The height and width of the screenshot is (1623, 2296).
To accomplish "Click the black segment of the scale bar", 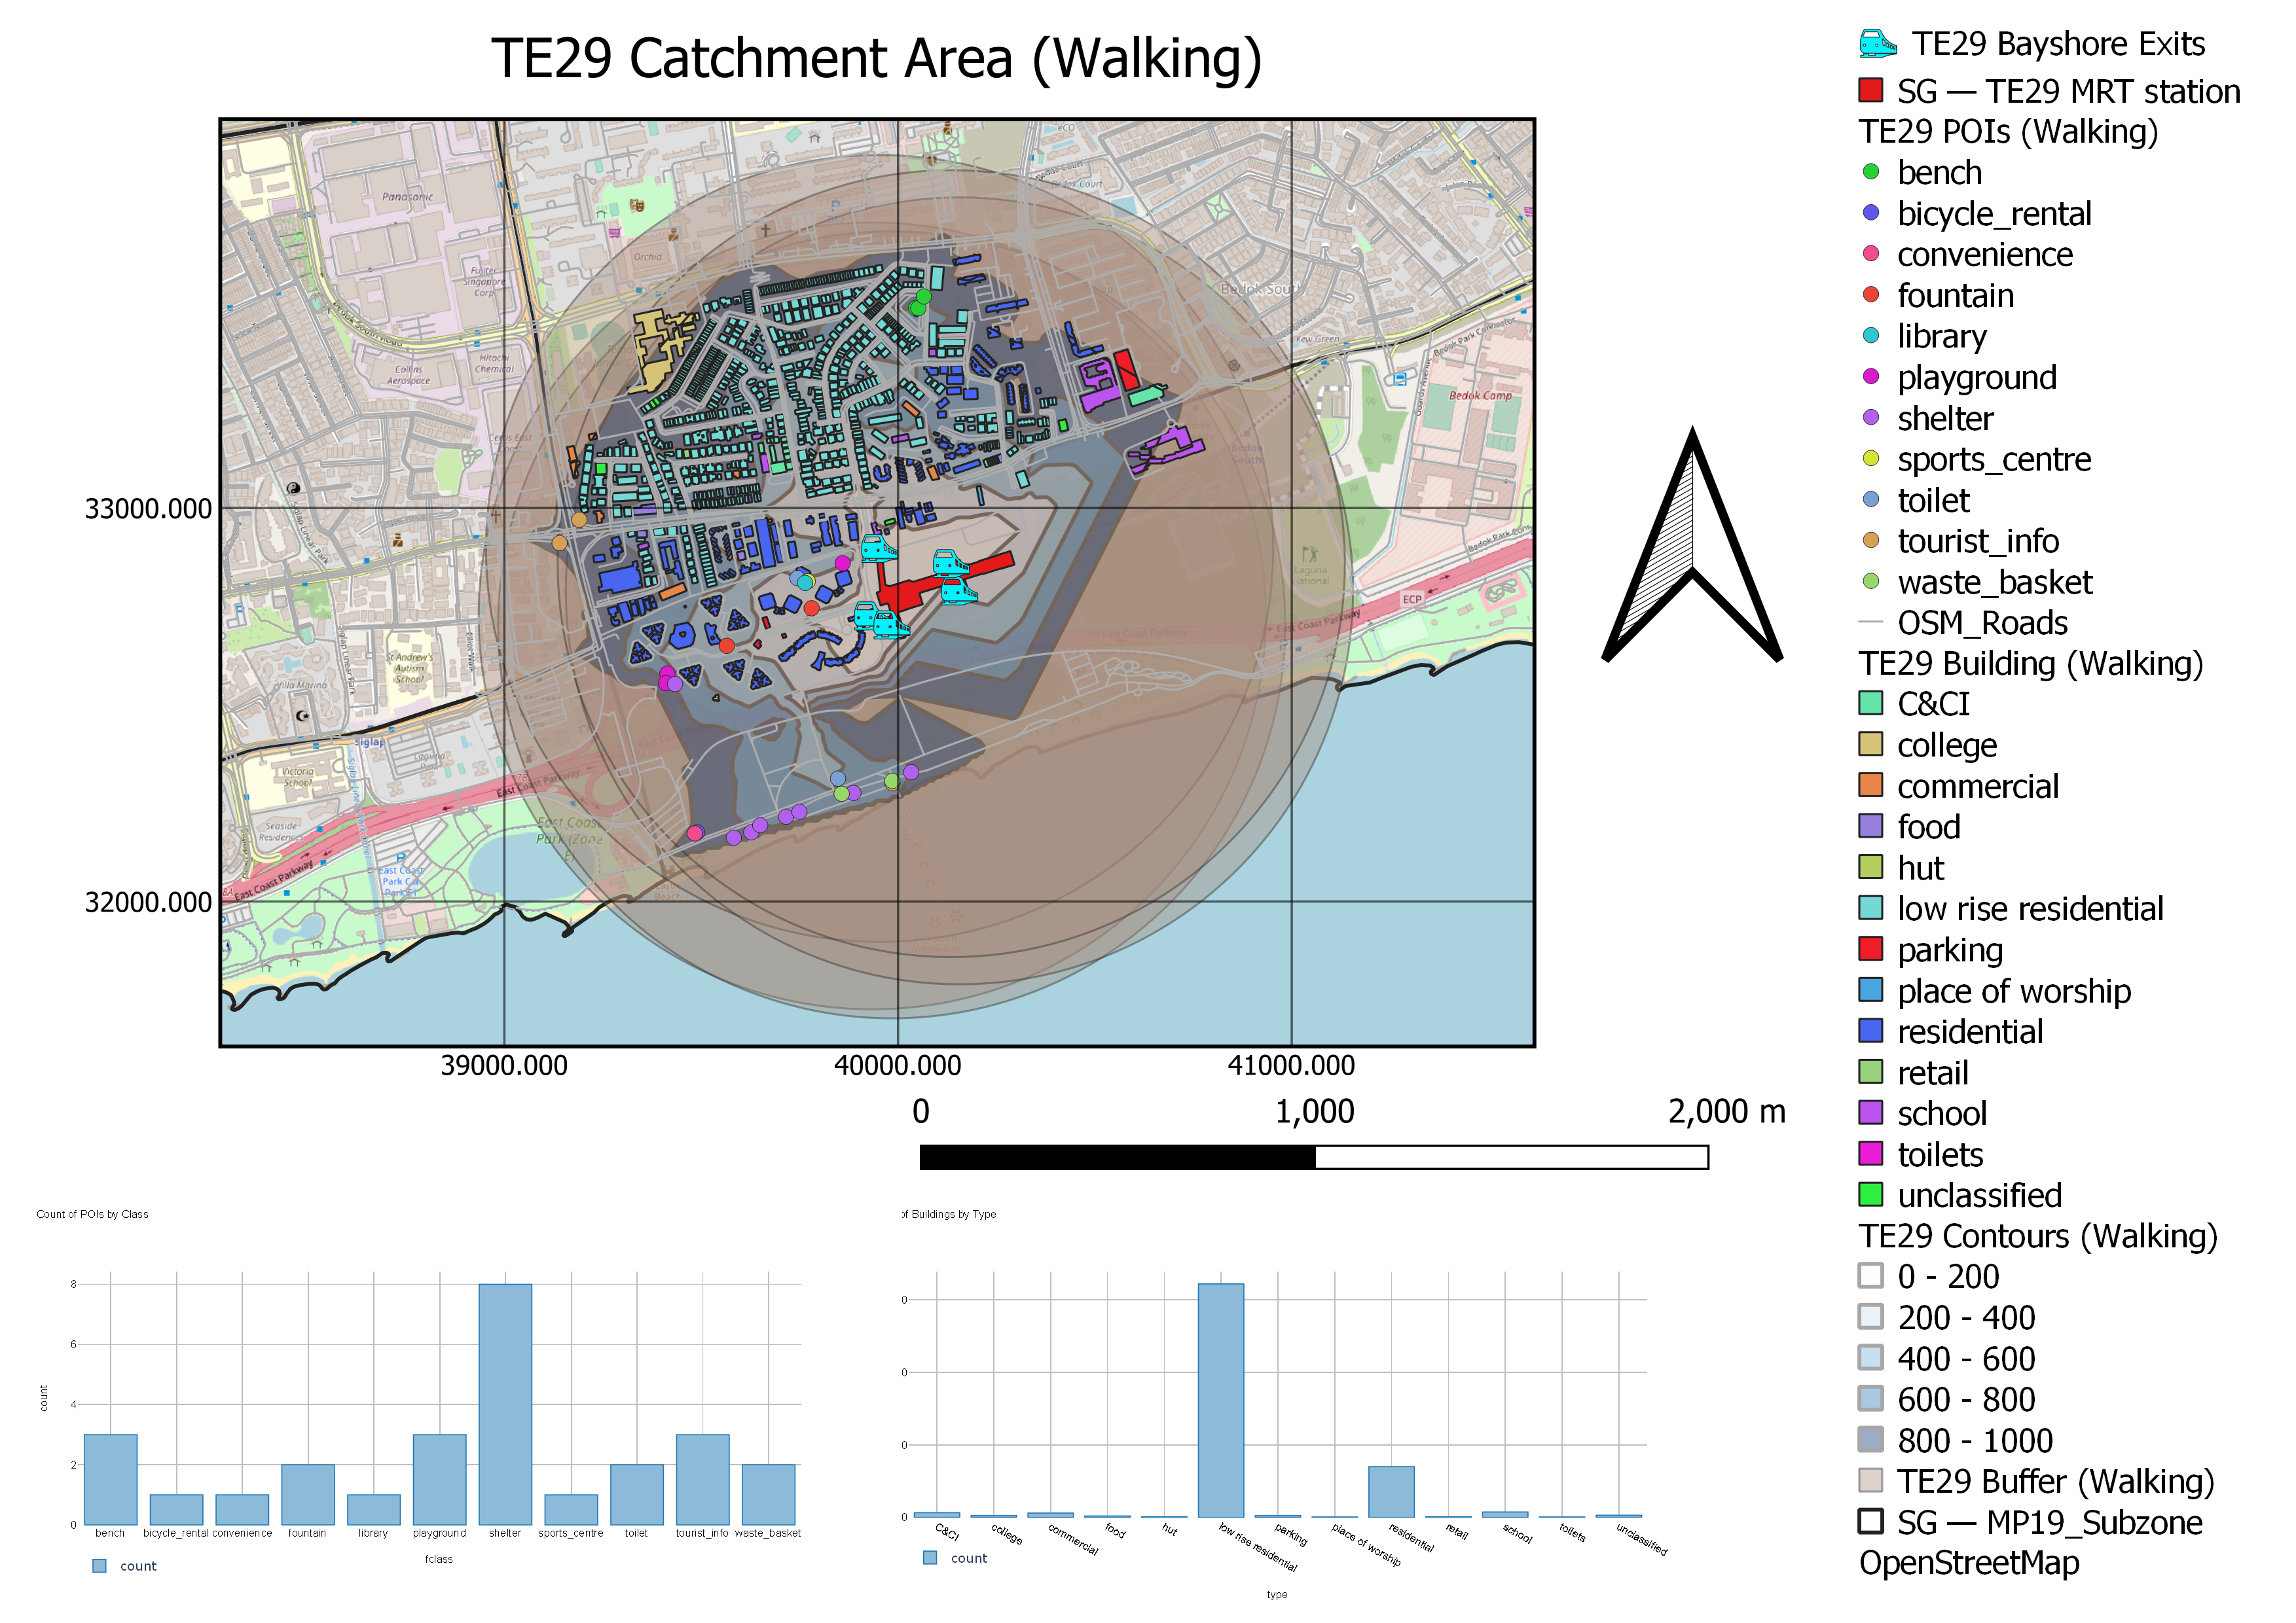I will point(1117,1157).
